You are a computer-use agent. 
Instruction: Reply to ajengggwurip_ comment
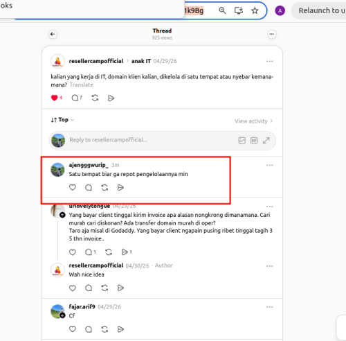tap(89, 187)
